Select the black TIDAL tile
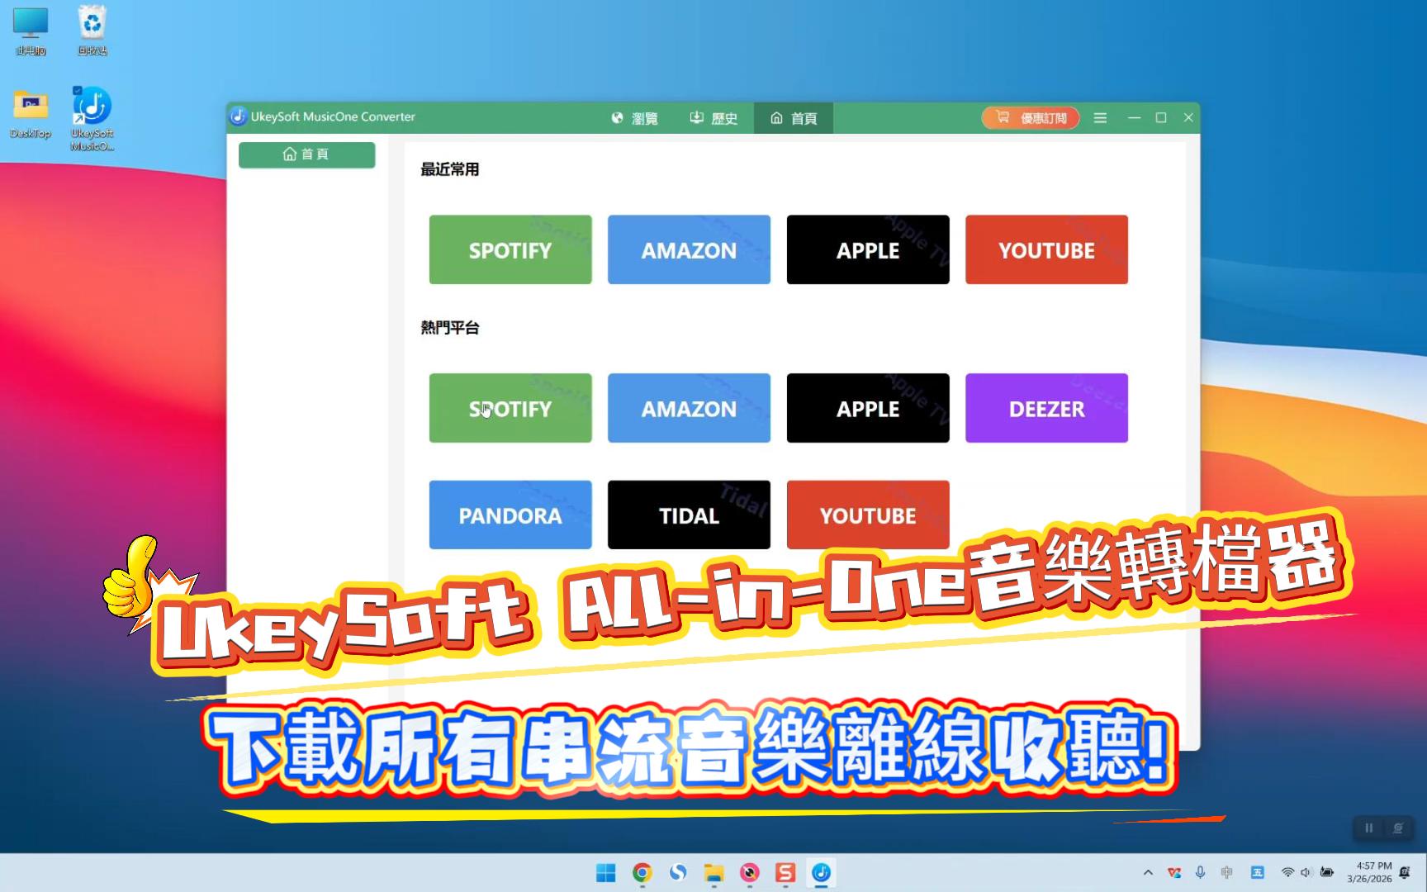This screenshot has width=1427, height=892. tap(689, 515)
